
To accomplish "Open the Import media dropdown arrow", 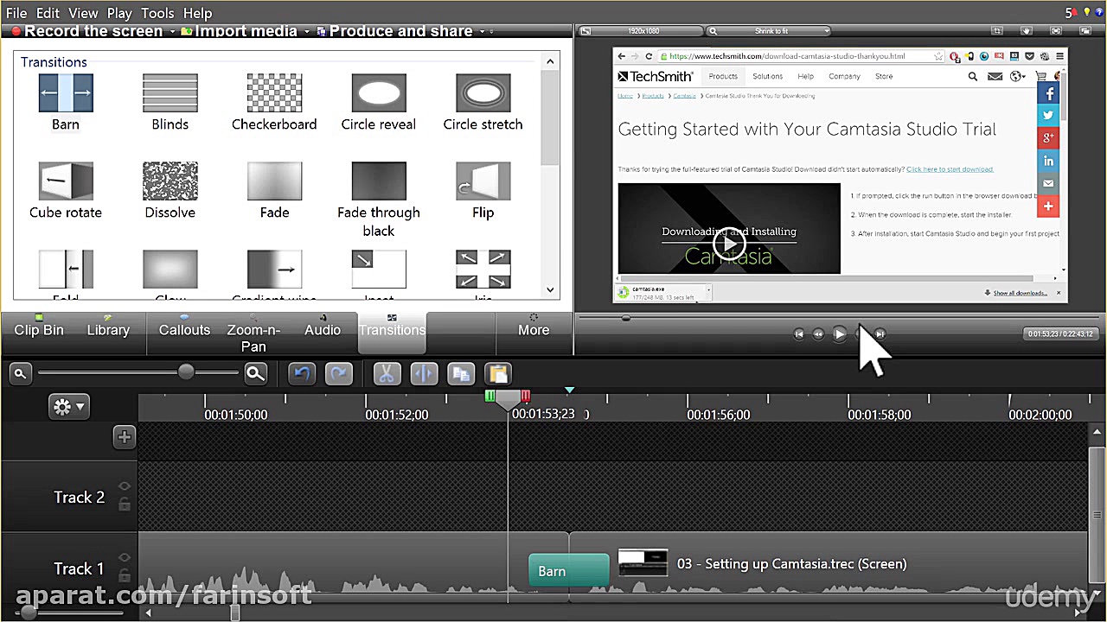I will point(307,32).
